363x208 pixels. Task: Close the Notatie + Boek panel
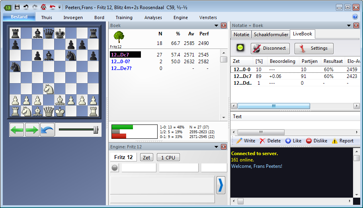pos(356,25)
